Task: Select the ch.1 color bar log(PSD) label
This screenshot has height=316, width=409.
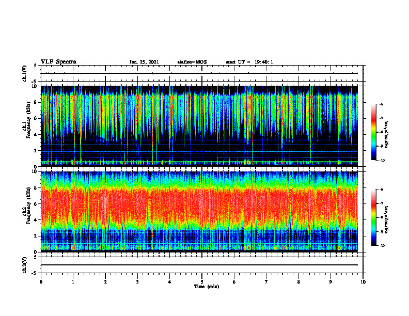Action: click(386, 134)
